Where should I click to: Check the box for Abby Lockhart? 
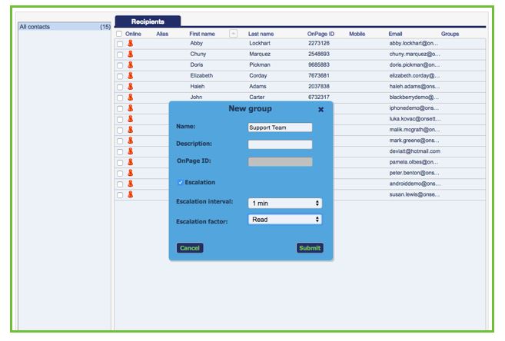tap(120, 44)
